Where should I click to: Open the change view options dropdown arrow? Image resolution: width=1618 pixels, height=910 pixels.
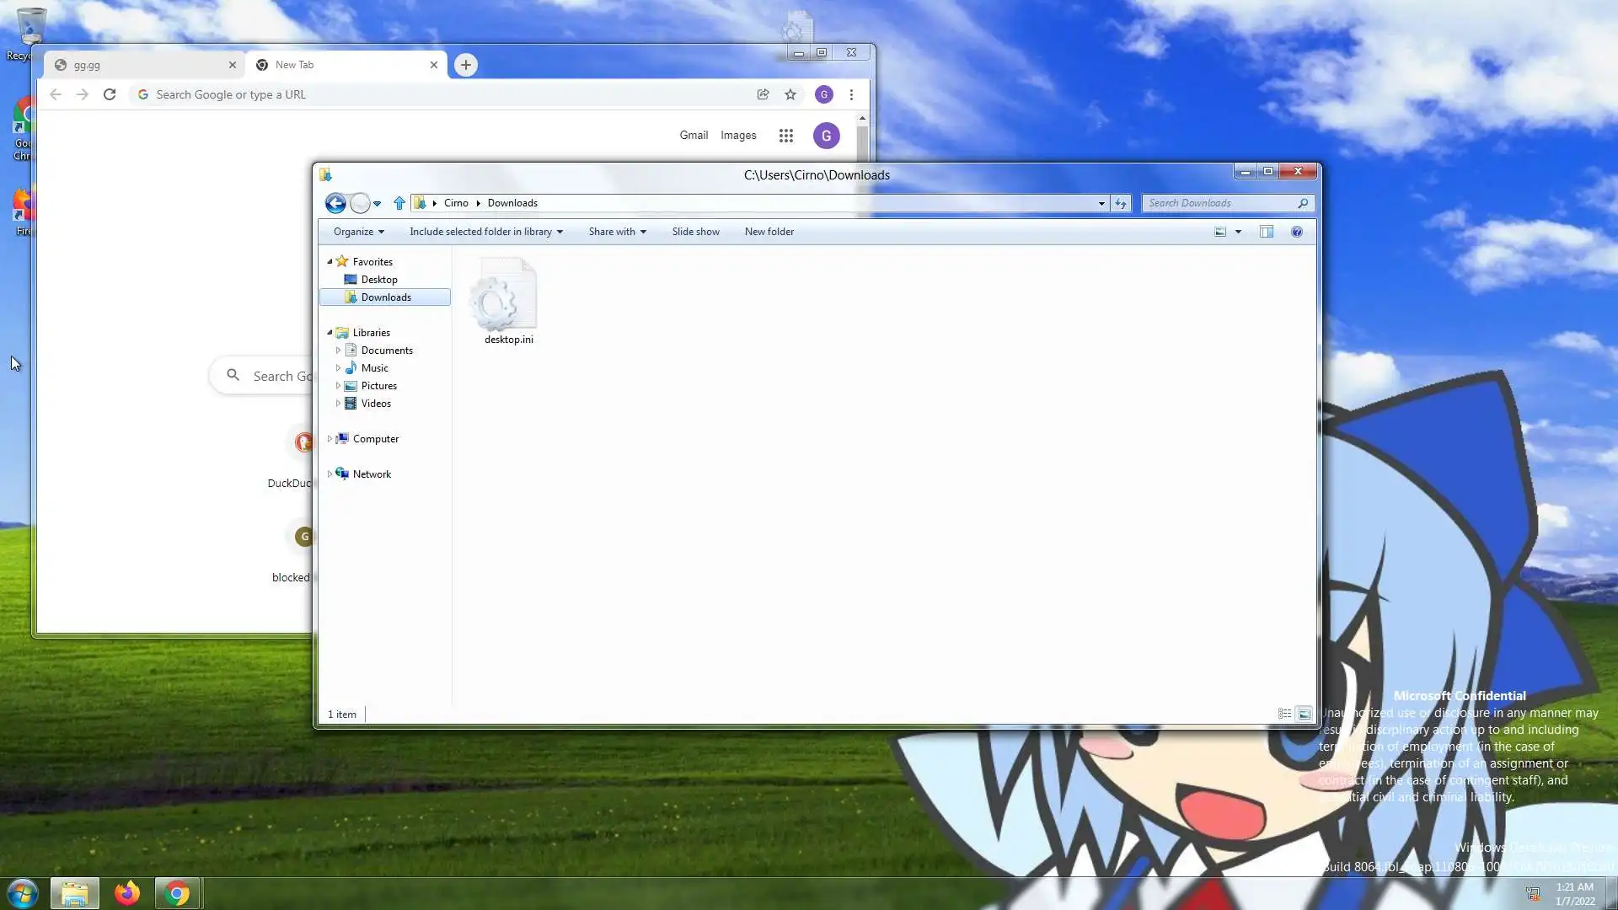(x=1238, y=232)
